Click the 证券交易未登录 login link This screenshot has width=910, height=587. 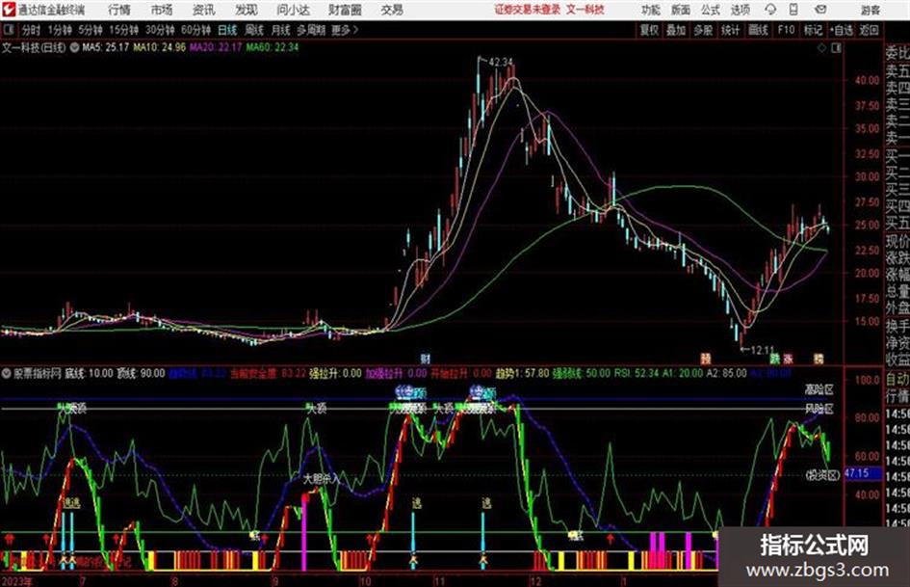coord(528,10)
